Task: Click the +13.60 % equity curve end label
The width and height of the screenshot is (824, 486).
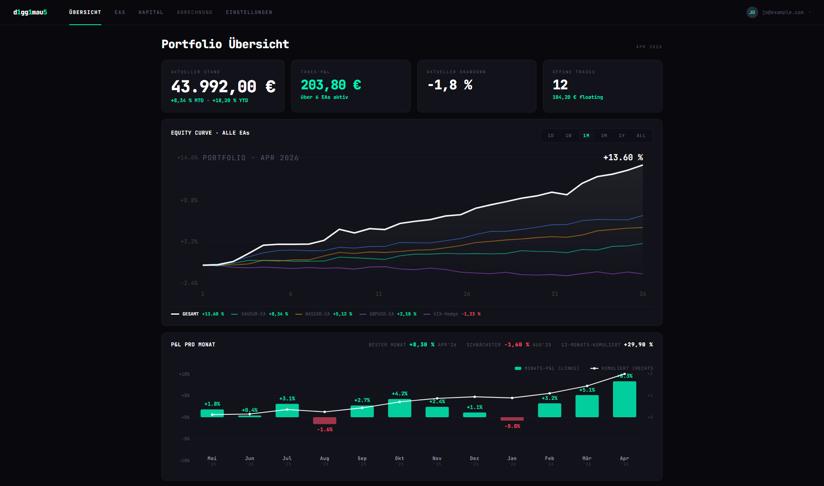Action: (623, 157)
